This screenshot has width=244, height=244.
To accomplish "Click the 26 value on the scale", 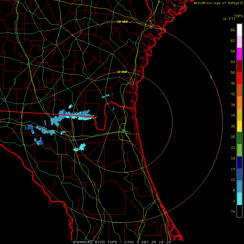I will point(233,137).
